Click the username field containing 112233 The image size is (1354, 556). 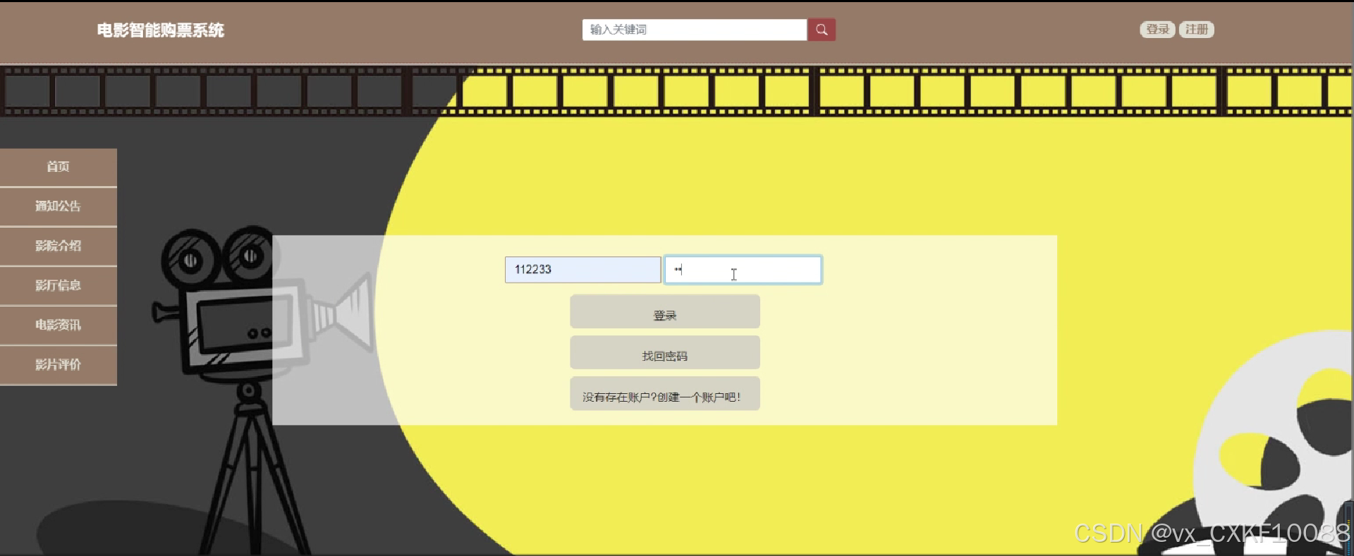click(583, 270)
